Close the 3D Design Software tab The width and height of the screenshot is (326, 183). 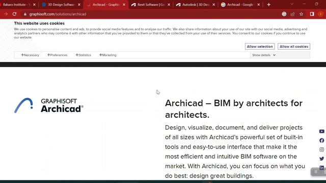tap(79, 5)
